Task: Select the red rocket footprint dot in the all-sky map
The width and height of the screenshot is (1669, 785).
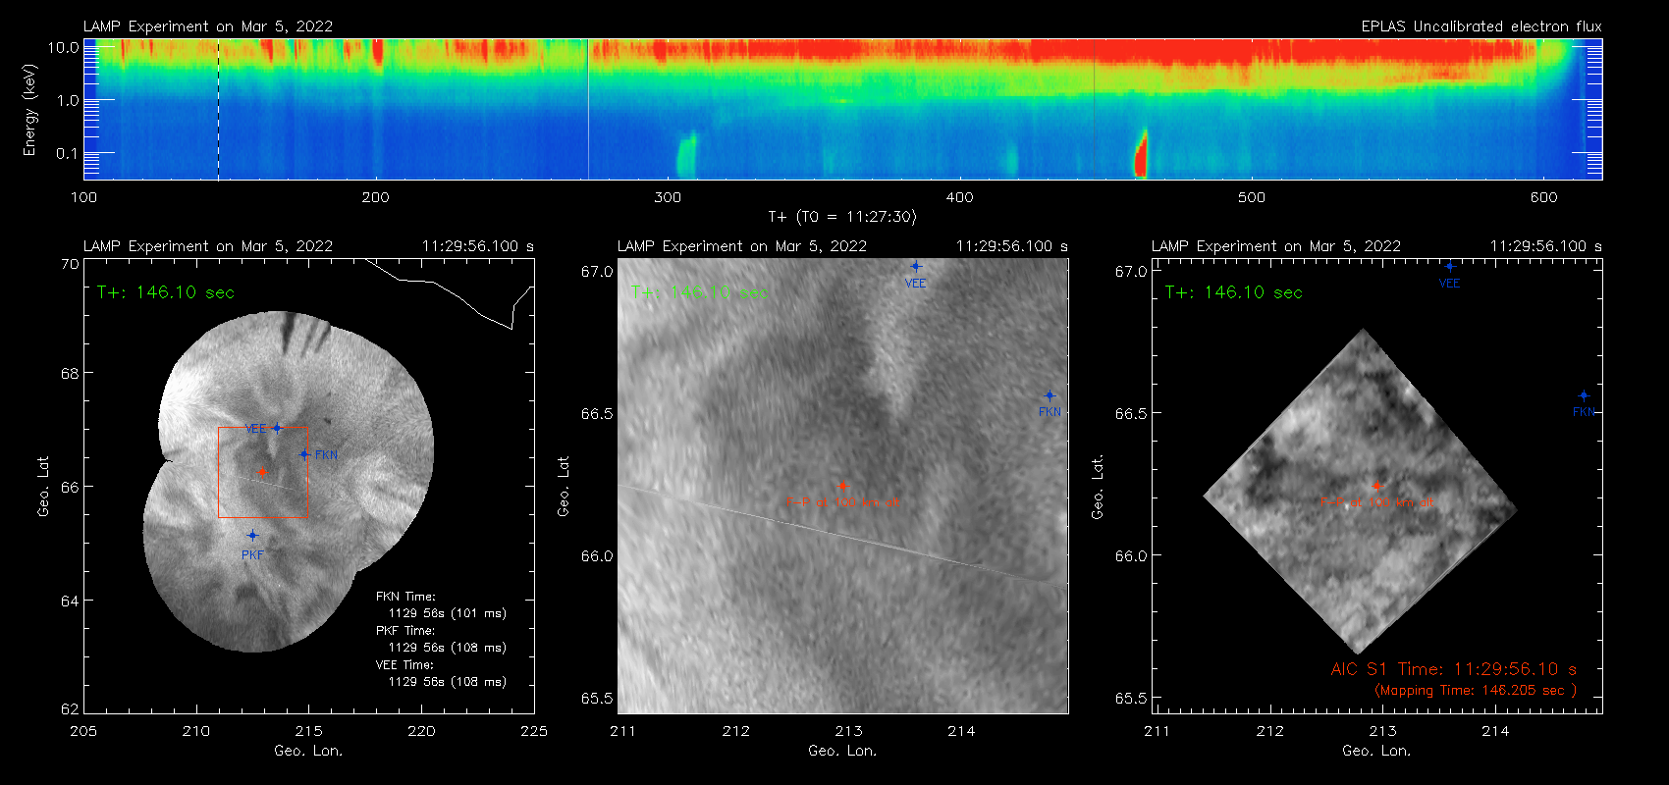Action: [261, 471]
